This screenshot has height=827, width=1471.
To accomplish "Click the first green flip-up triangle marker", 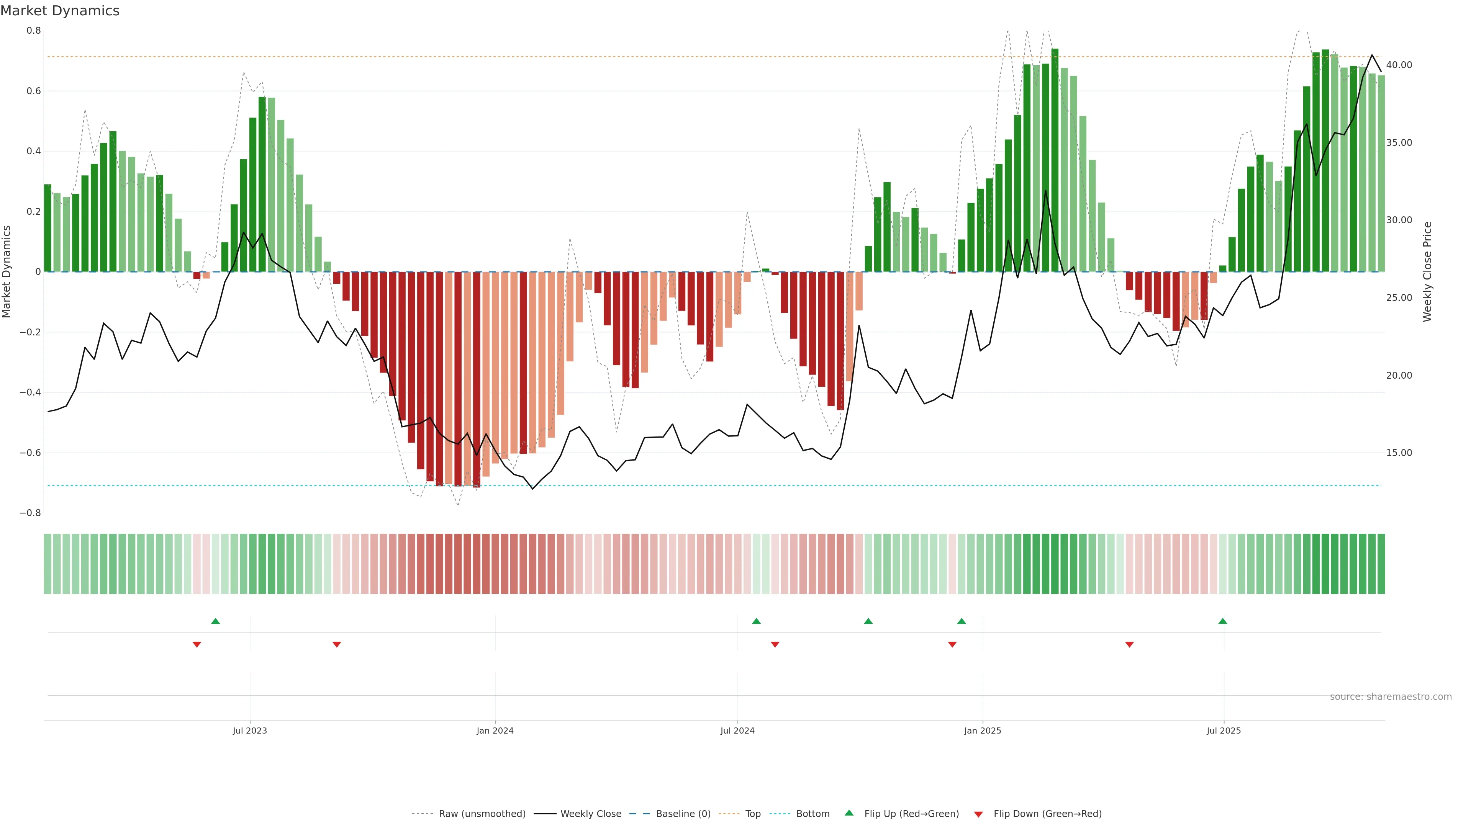I will (x=215, y=621).
